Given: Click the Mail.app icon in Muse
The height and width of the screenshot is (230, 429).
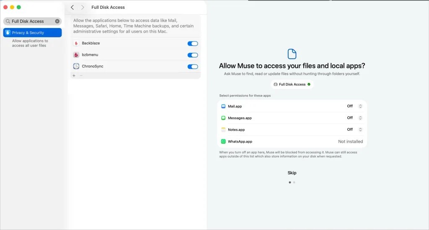Looking at the screenshot, I should pyautogui.click(x=223, y=106).
